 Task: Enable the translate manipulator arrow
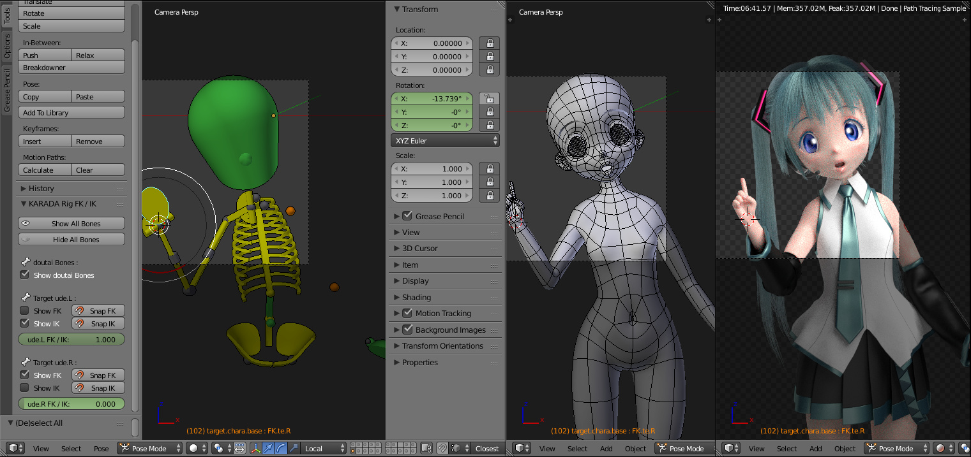coord(268,448)
